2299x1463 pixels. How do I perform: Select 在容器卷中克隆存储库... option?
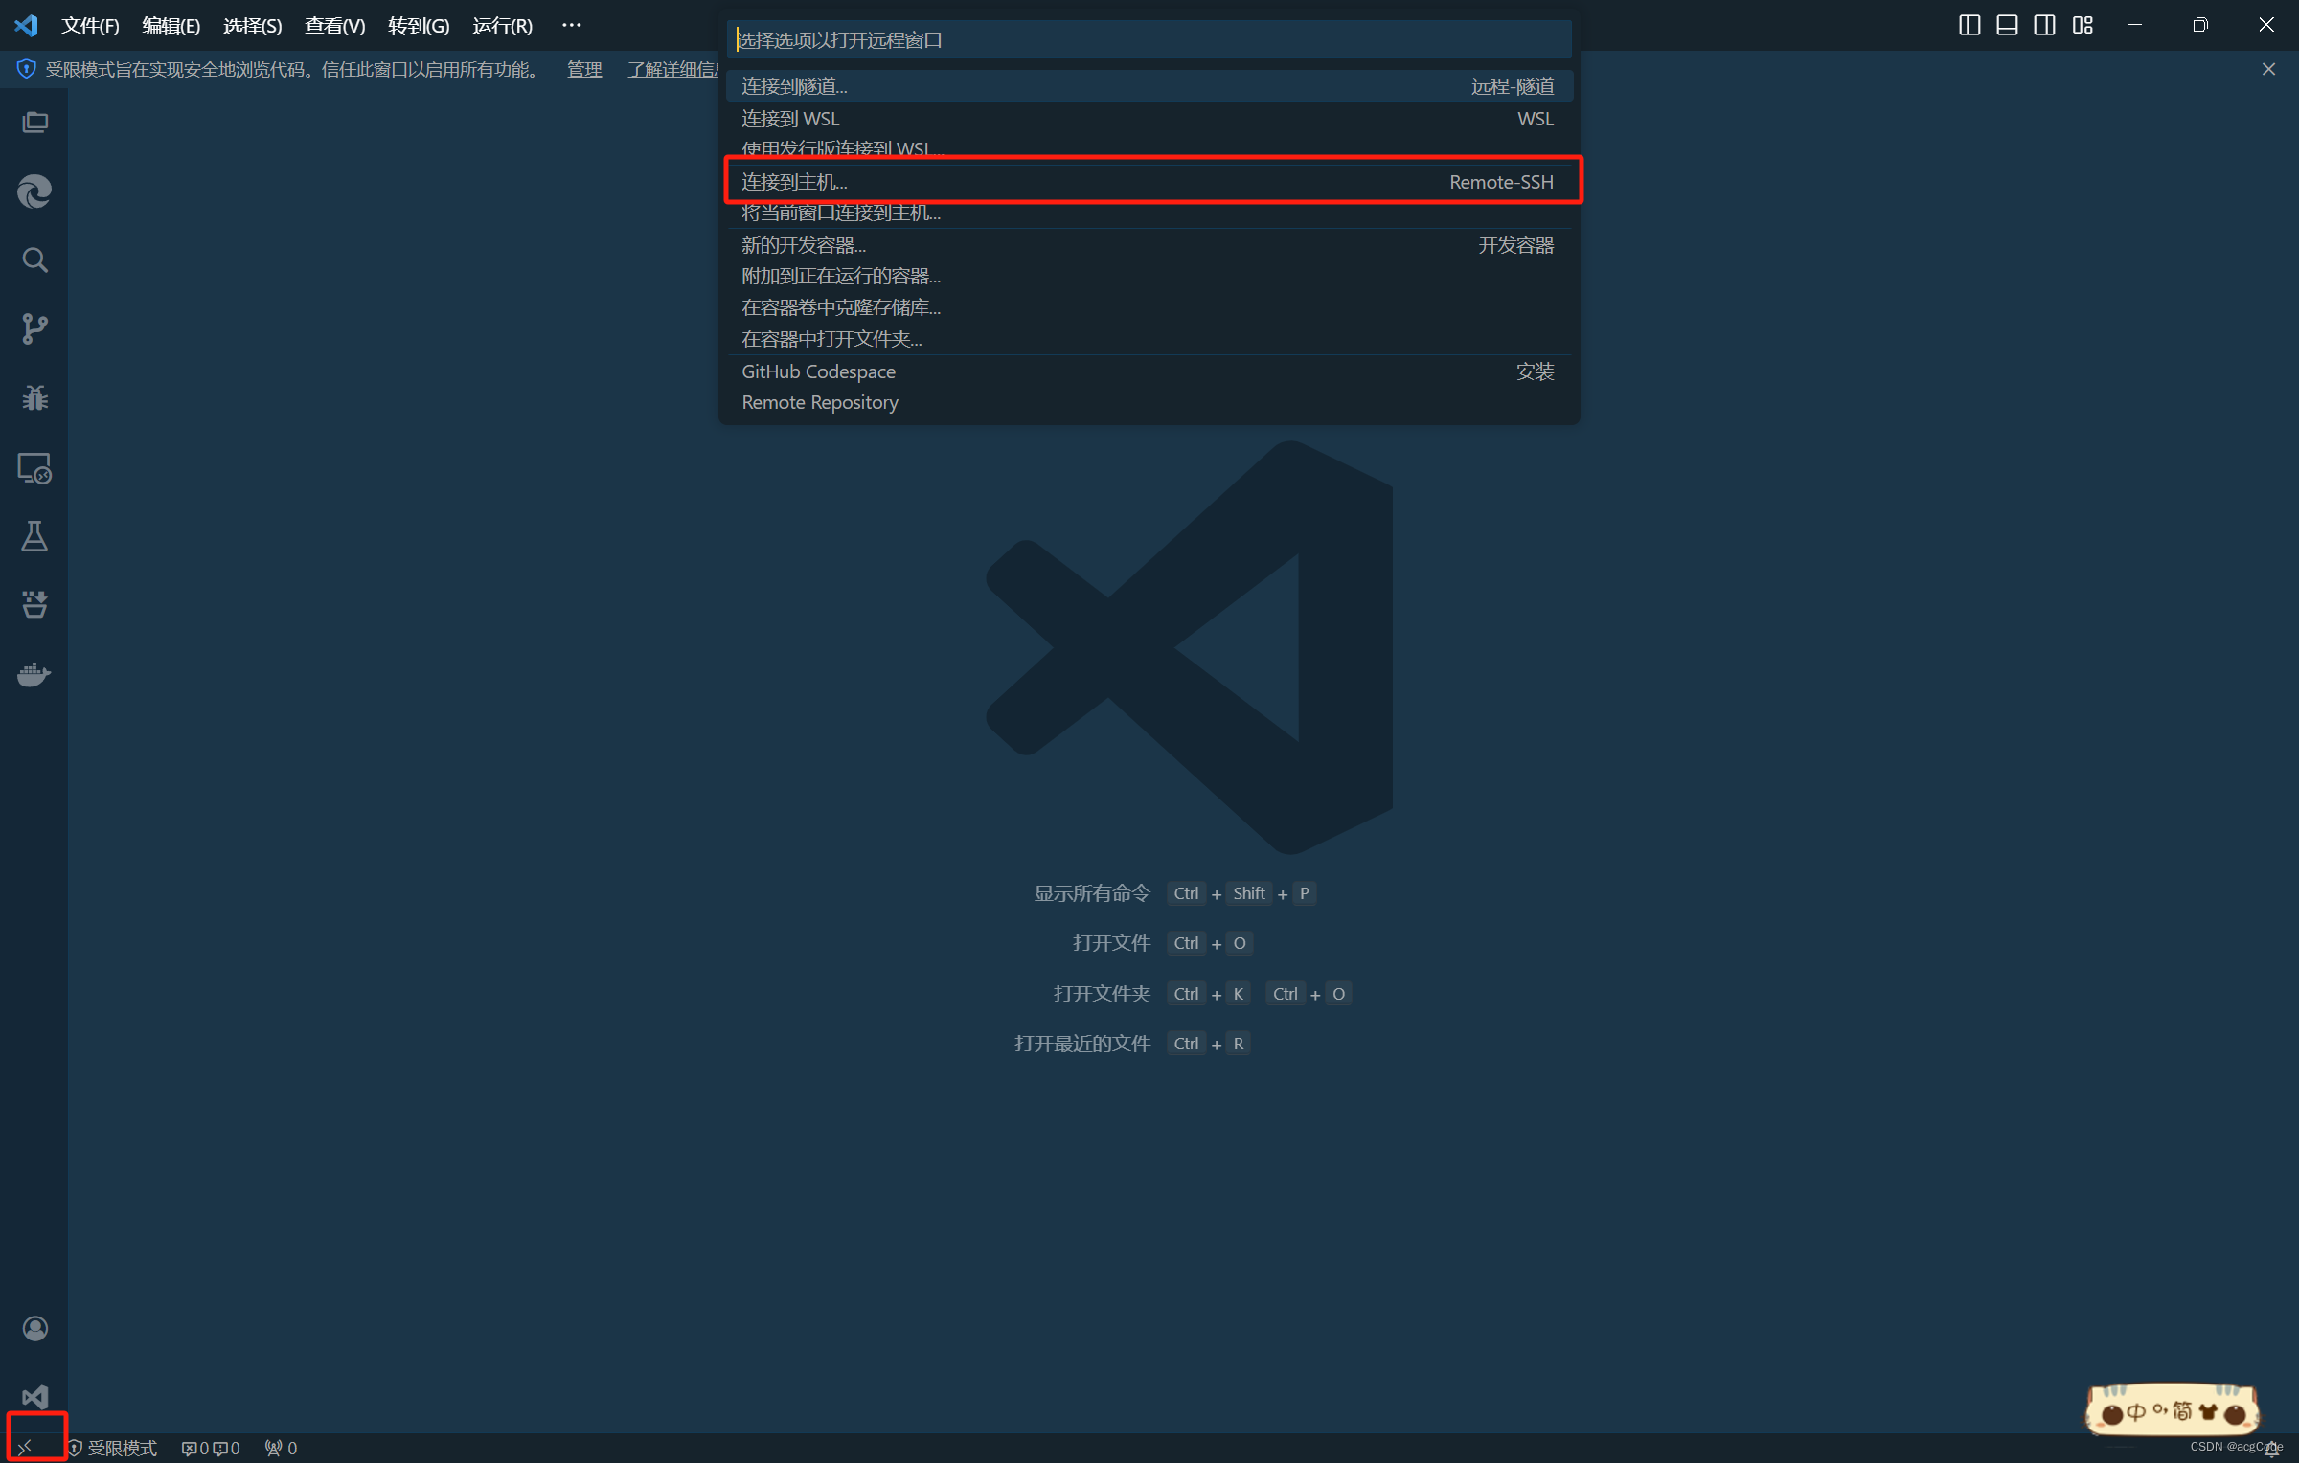pyautogui.click(x=1149, y=307)
